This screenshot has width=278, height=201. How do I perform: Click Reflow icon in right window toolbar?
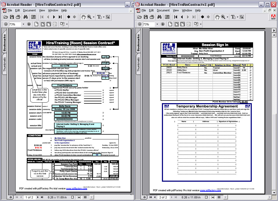pos(189,24)
